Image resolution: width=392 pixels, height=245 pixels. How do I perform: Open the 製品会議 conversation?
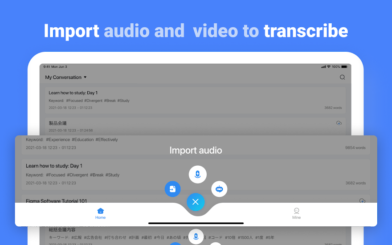click(x=195, y=127)
